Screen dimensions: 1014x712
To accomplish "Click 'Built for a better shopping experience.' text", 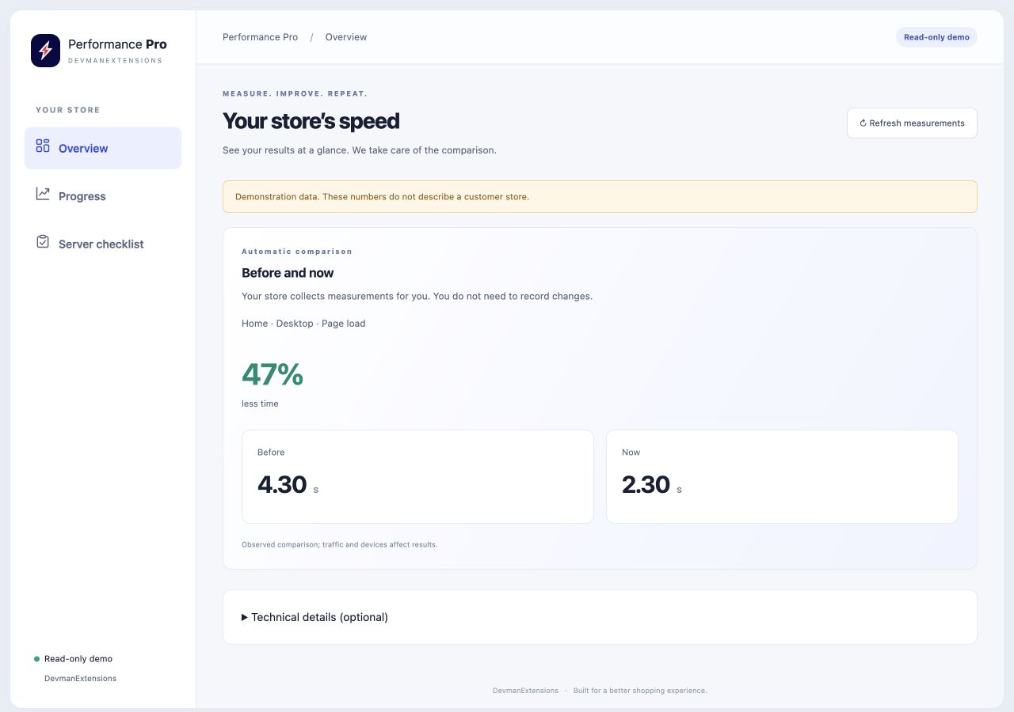I will 640,691.
